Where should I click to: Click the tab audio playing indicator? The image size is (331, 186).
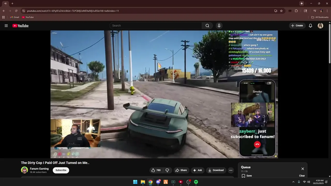point(5,3)
